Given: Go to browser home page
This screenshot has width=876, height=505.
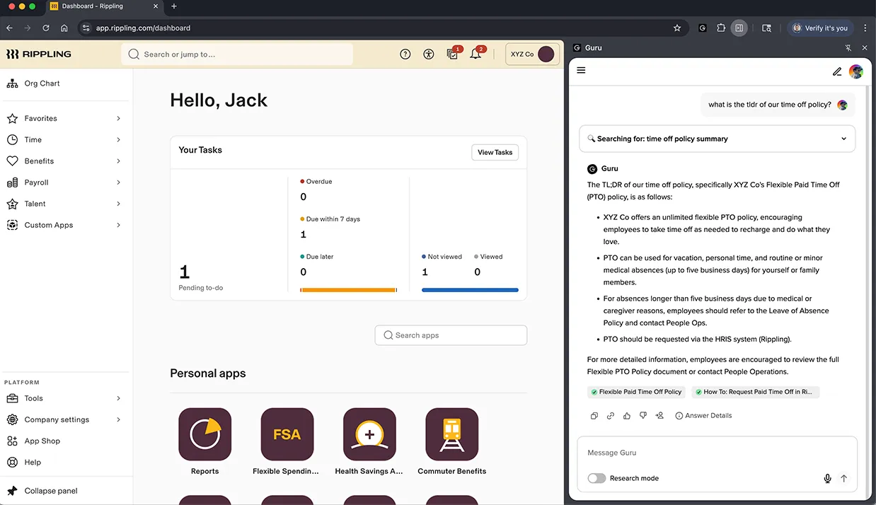Looking at the screenshot, I should 64,28.
